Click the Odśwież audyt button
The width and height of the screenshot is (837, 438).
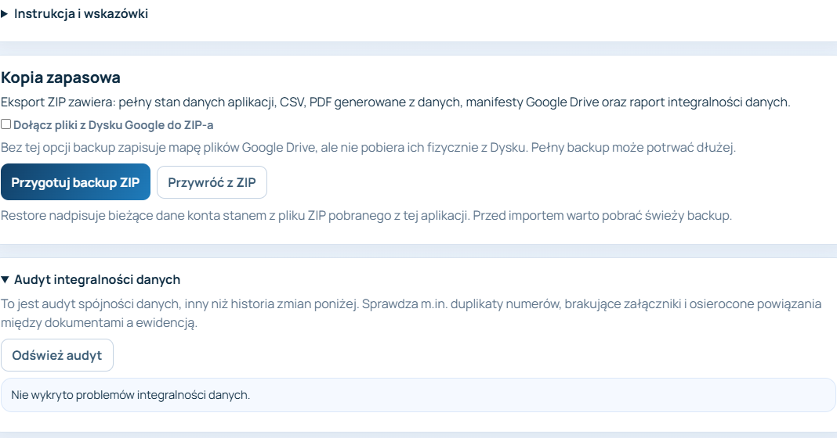57,355
